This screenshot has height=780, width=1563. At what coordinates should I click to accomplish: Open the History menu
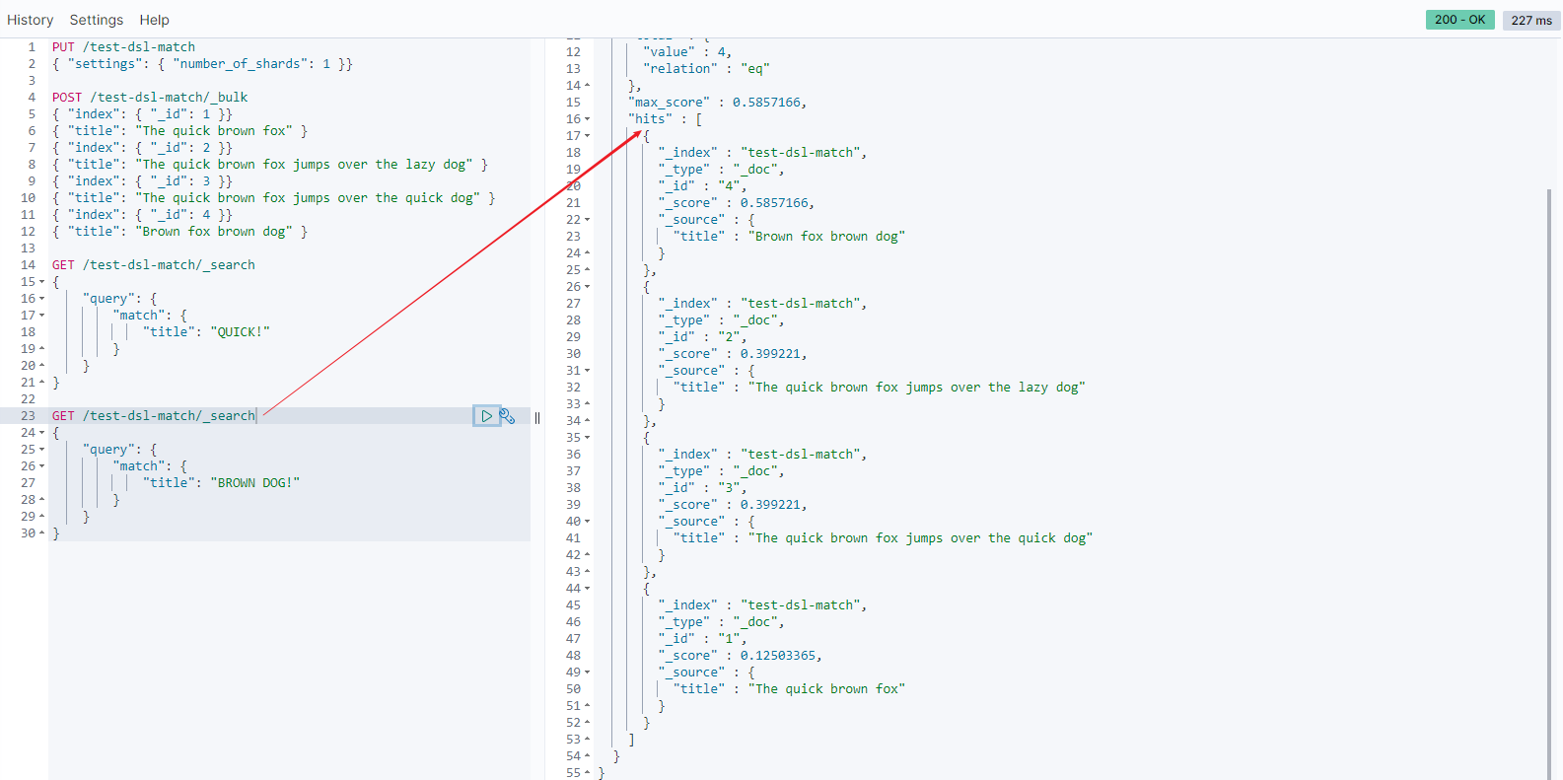[x=31, y=20]
